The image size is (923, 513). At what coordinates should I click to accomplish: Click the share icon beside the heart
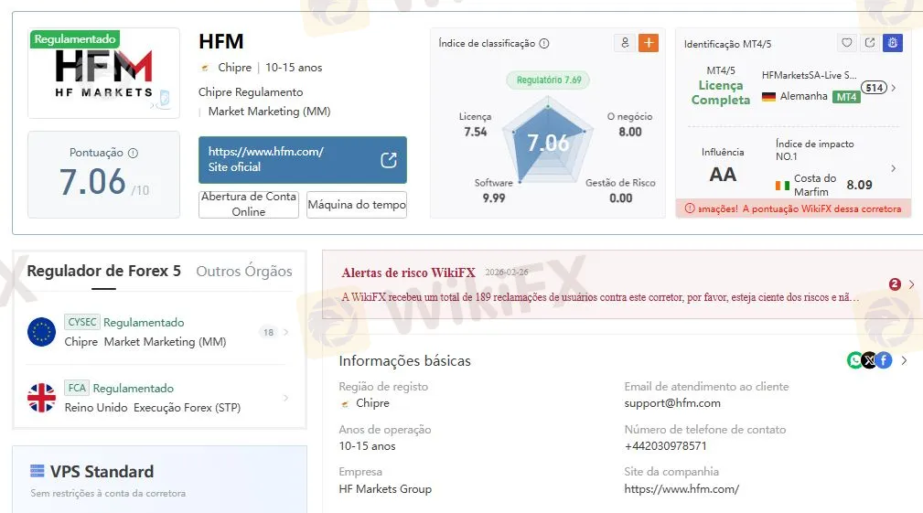870,43
